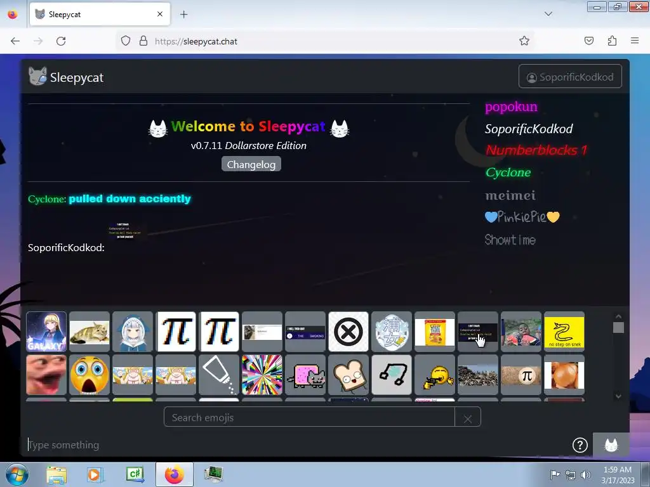650x487 pixels.
Task: Select the lying cat emoji
Action: [x=90, y=332]
